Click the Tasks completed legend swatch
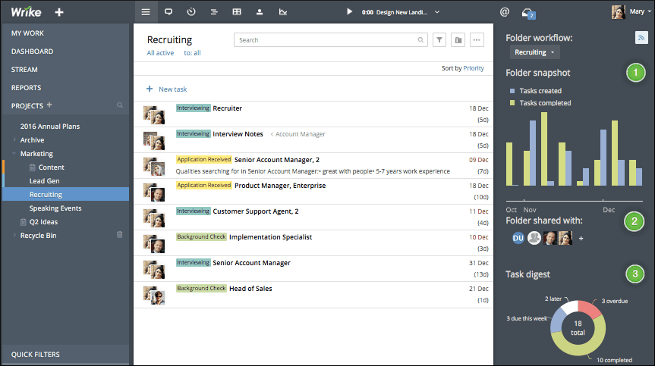Image resolution: width=655 pixels, height=366 pixels. click(512, 102)
